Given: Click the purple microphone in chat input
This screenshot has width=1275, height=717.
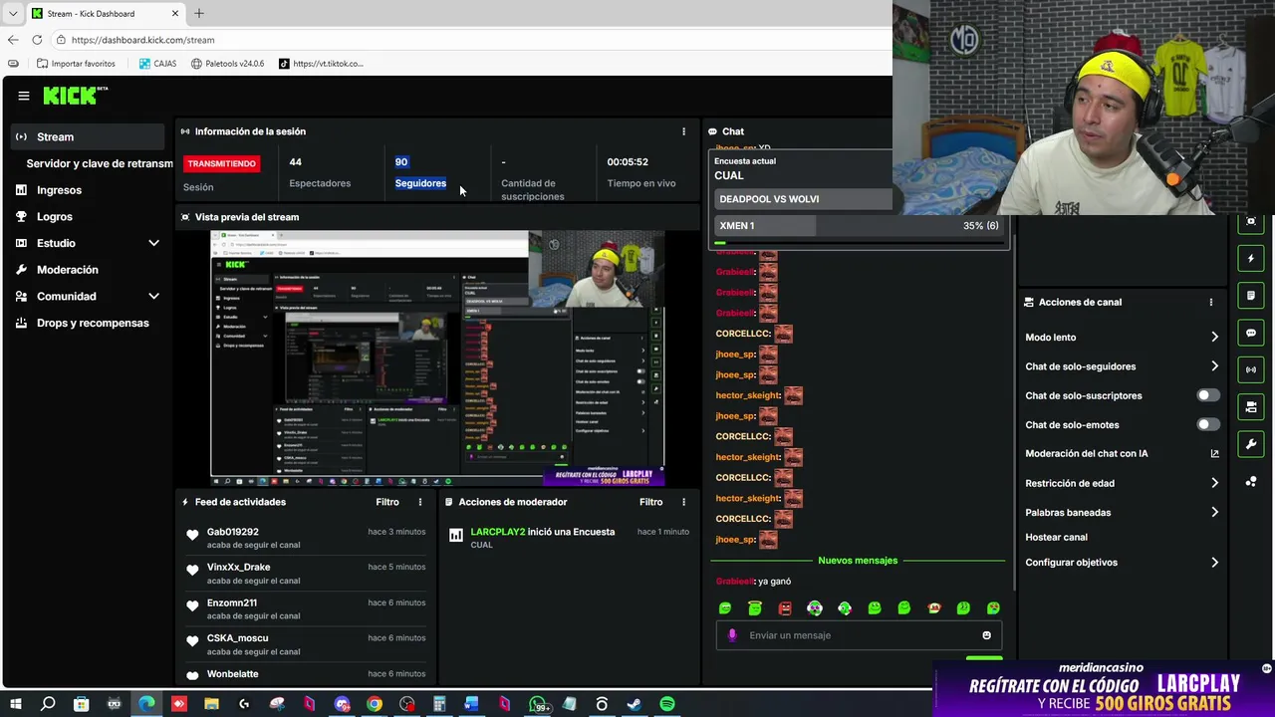Looking at the screenshot, I should pyautogui.click(x=733, y=635).
